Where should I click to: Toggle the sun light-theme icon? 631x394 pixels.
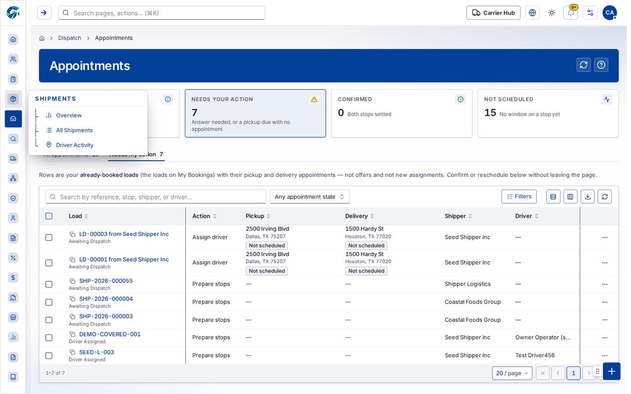coord(552,13)
